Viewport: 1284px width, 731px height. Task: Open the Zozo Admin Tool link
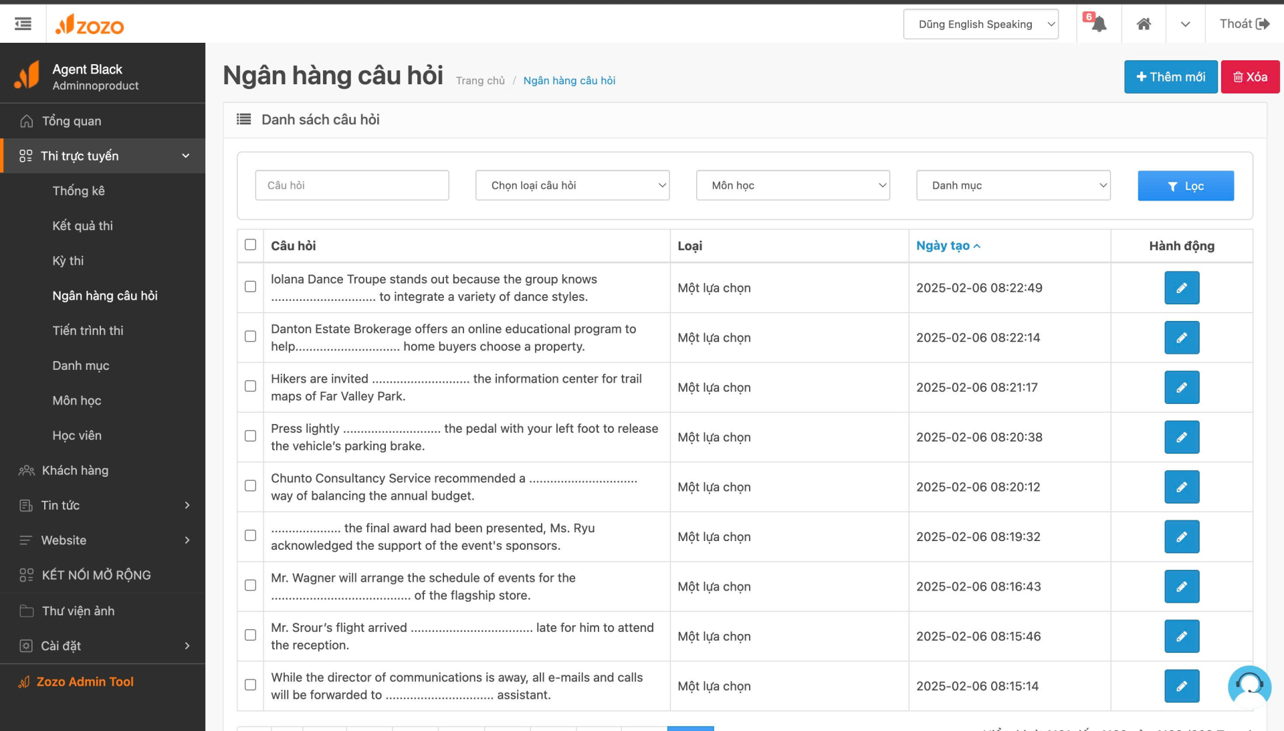(x=85, y=682)
